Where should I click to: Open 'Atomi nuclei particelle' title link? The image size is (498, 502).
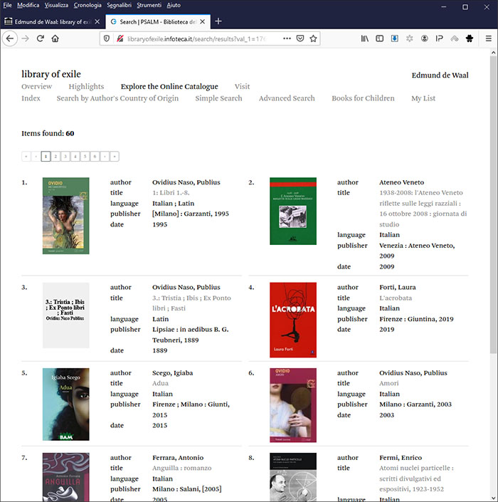click(416, 479)
